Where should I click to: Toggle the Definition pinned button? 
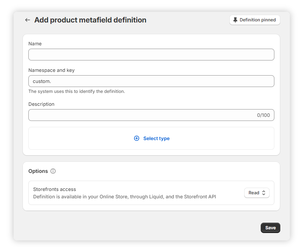[254, 20]
